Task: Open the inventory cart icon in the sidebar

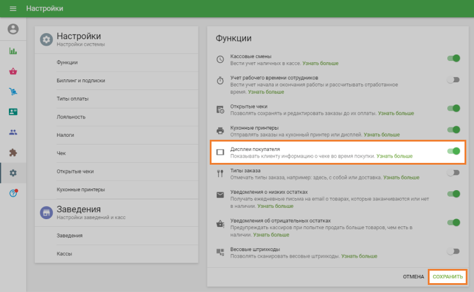Action: click(x=13, y=92)
